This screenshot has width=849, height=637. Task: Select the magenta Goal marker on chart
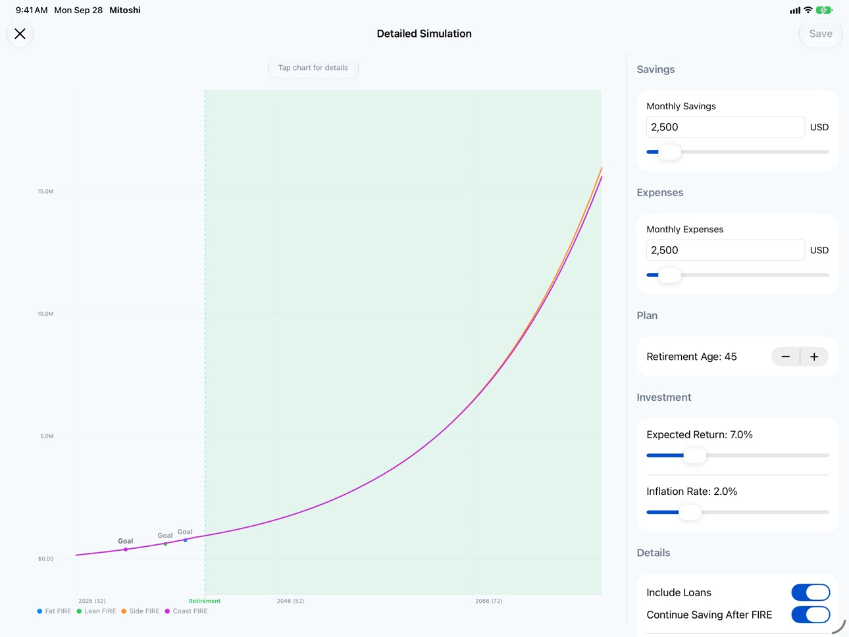click(126, 549)
